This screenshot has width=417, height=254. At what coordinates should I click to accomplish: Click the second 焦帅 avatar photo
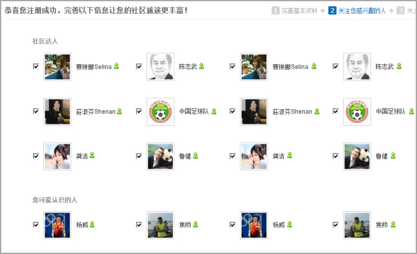pyautogui.click(x=357, y=225)
